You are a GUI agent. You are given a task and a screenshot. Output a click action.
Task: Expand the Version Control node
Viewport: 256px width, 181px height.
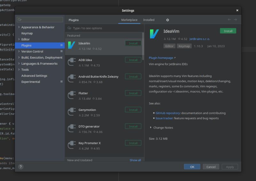click(19, 51)
